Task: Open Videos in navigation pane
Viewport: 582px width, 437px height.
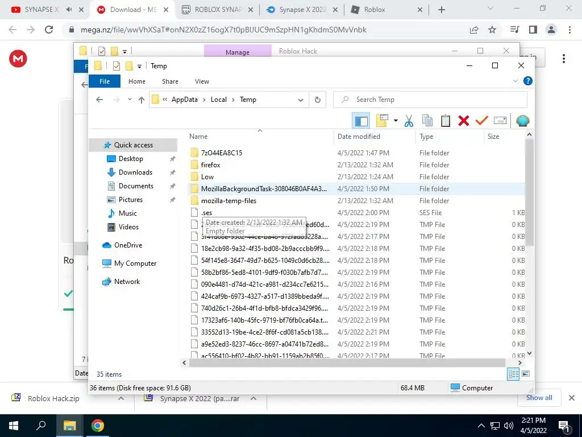Action: [128, 226]
